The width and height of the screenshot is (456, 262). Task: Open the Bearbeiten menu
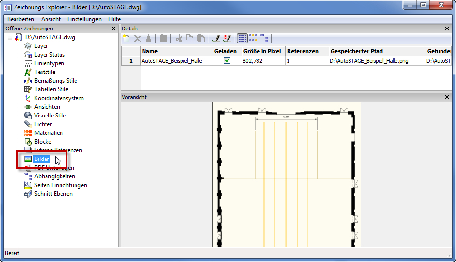[21, 19]
